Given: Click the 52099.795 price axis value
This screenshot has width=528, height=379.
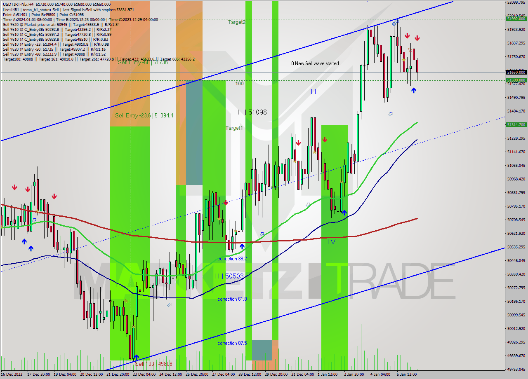Looking at the screenshot, I should tap(516, 2).
